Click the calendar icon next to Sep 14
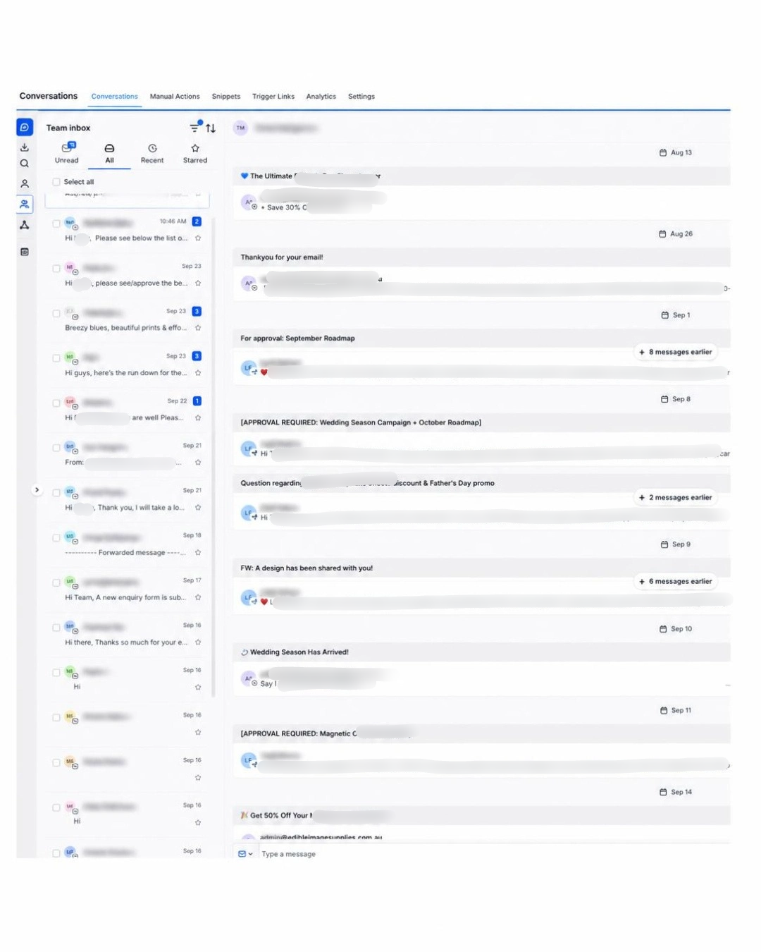This screenshot has height=952, width=761. tap(663, 792)
